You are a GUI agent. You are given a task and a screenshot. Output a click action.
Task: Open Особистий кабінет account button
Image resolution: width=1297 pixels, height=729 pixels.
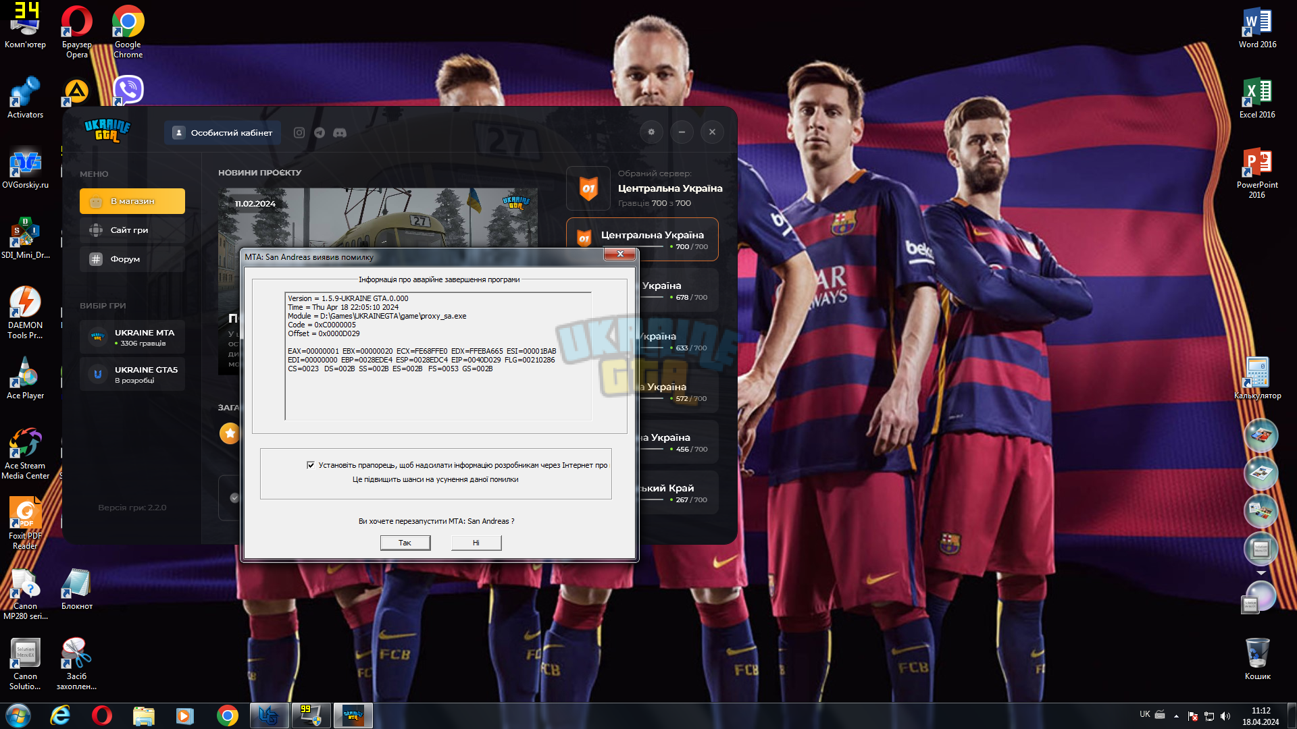pos(222,133)
